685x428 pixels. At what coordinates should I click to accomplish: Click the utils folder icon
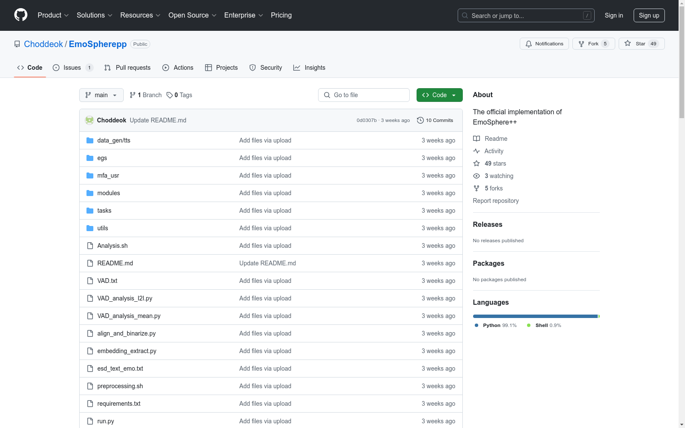(x=90, y=228)
